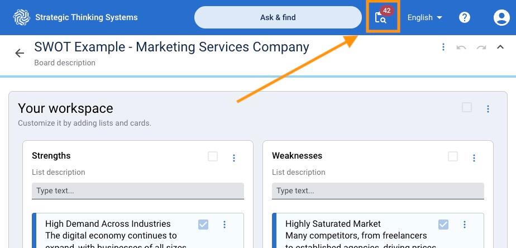Click the Strategic Thinking Systems logo icon

click(x=22, y=17)
